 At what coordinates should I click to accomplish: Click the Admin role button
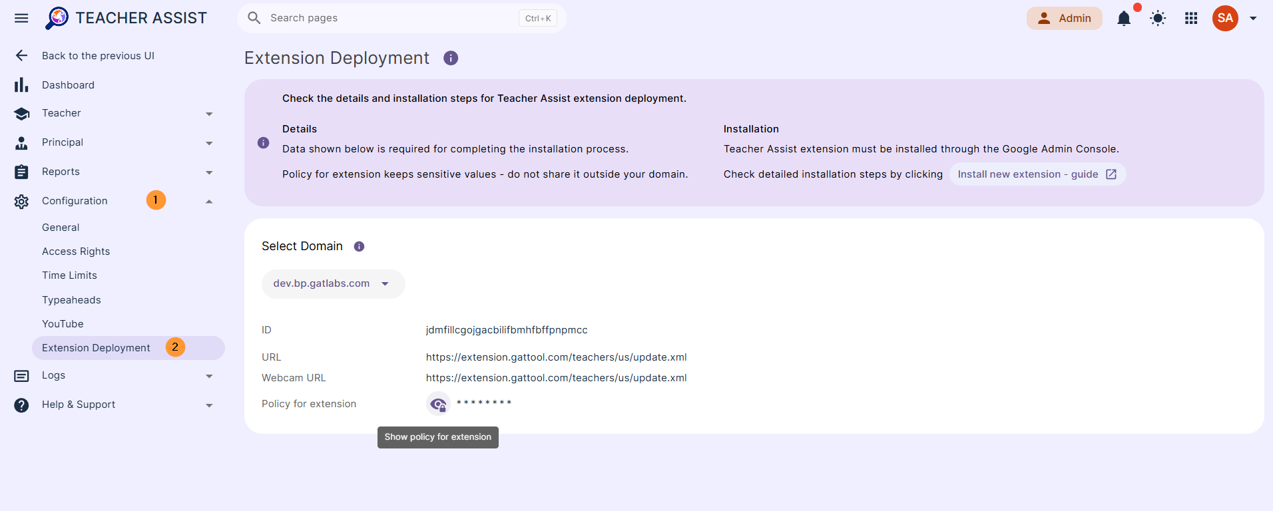click(x=1064, y=19)
